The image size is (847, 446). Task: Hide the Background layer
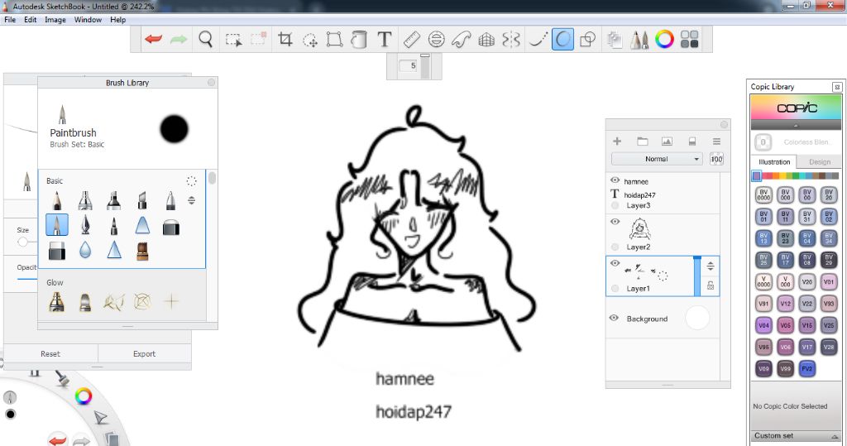point(614,318)
